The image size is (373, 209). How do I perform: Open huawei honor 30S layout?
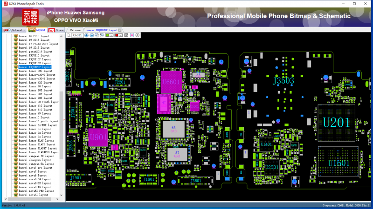coord(35,71)
